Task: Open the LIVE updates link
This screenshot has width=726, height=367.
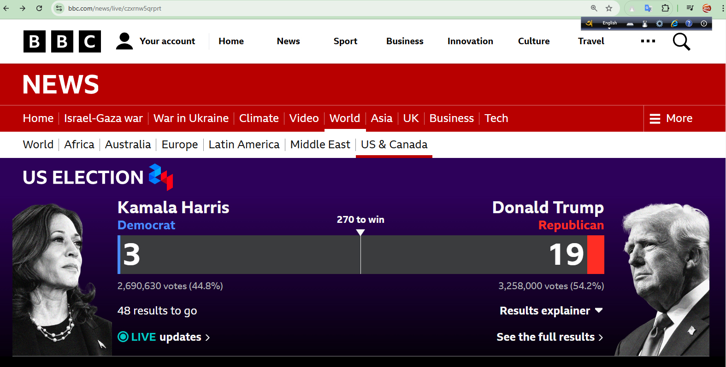Action: click(164, 337)
